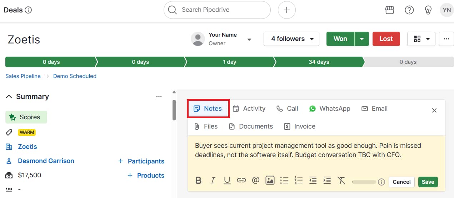
Task: Switch to the Activity tab
Action: pos(249,109)
